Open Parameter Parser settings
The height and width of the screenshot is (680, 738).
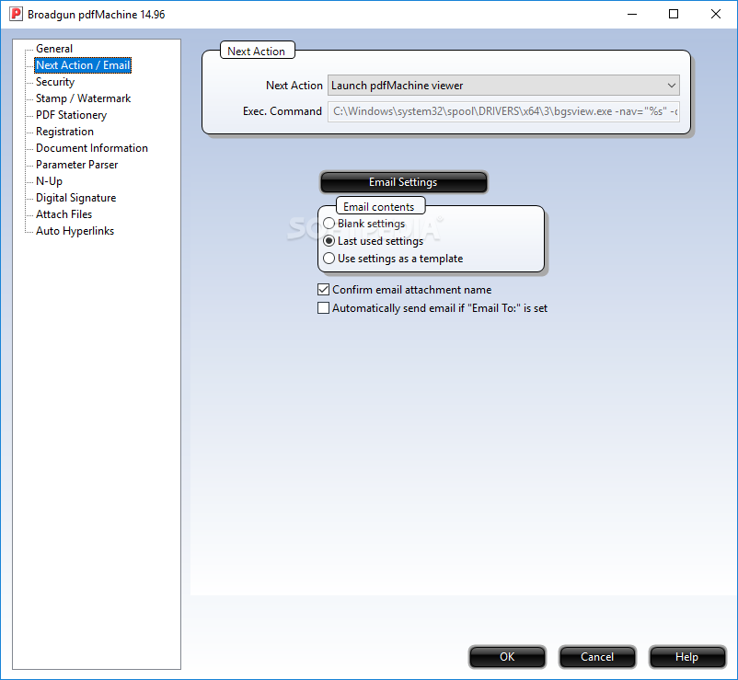coord(76,164)
